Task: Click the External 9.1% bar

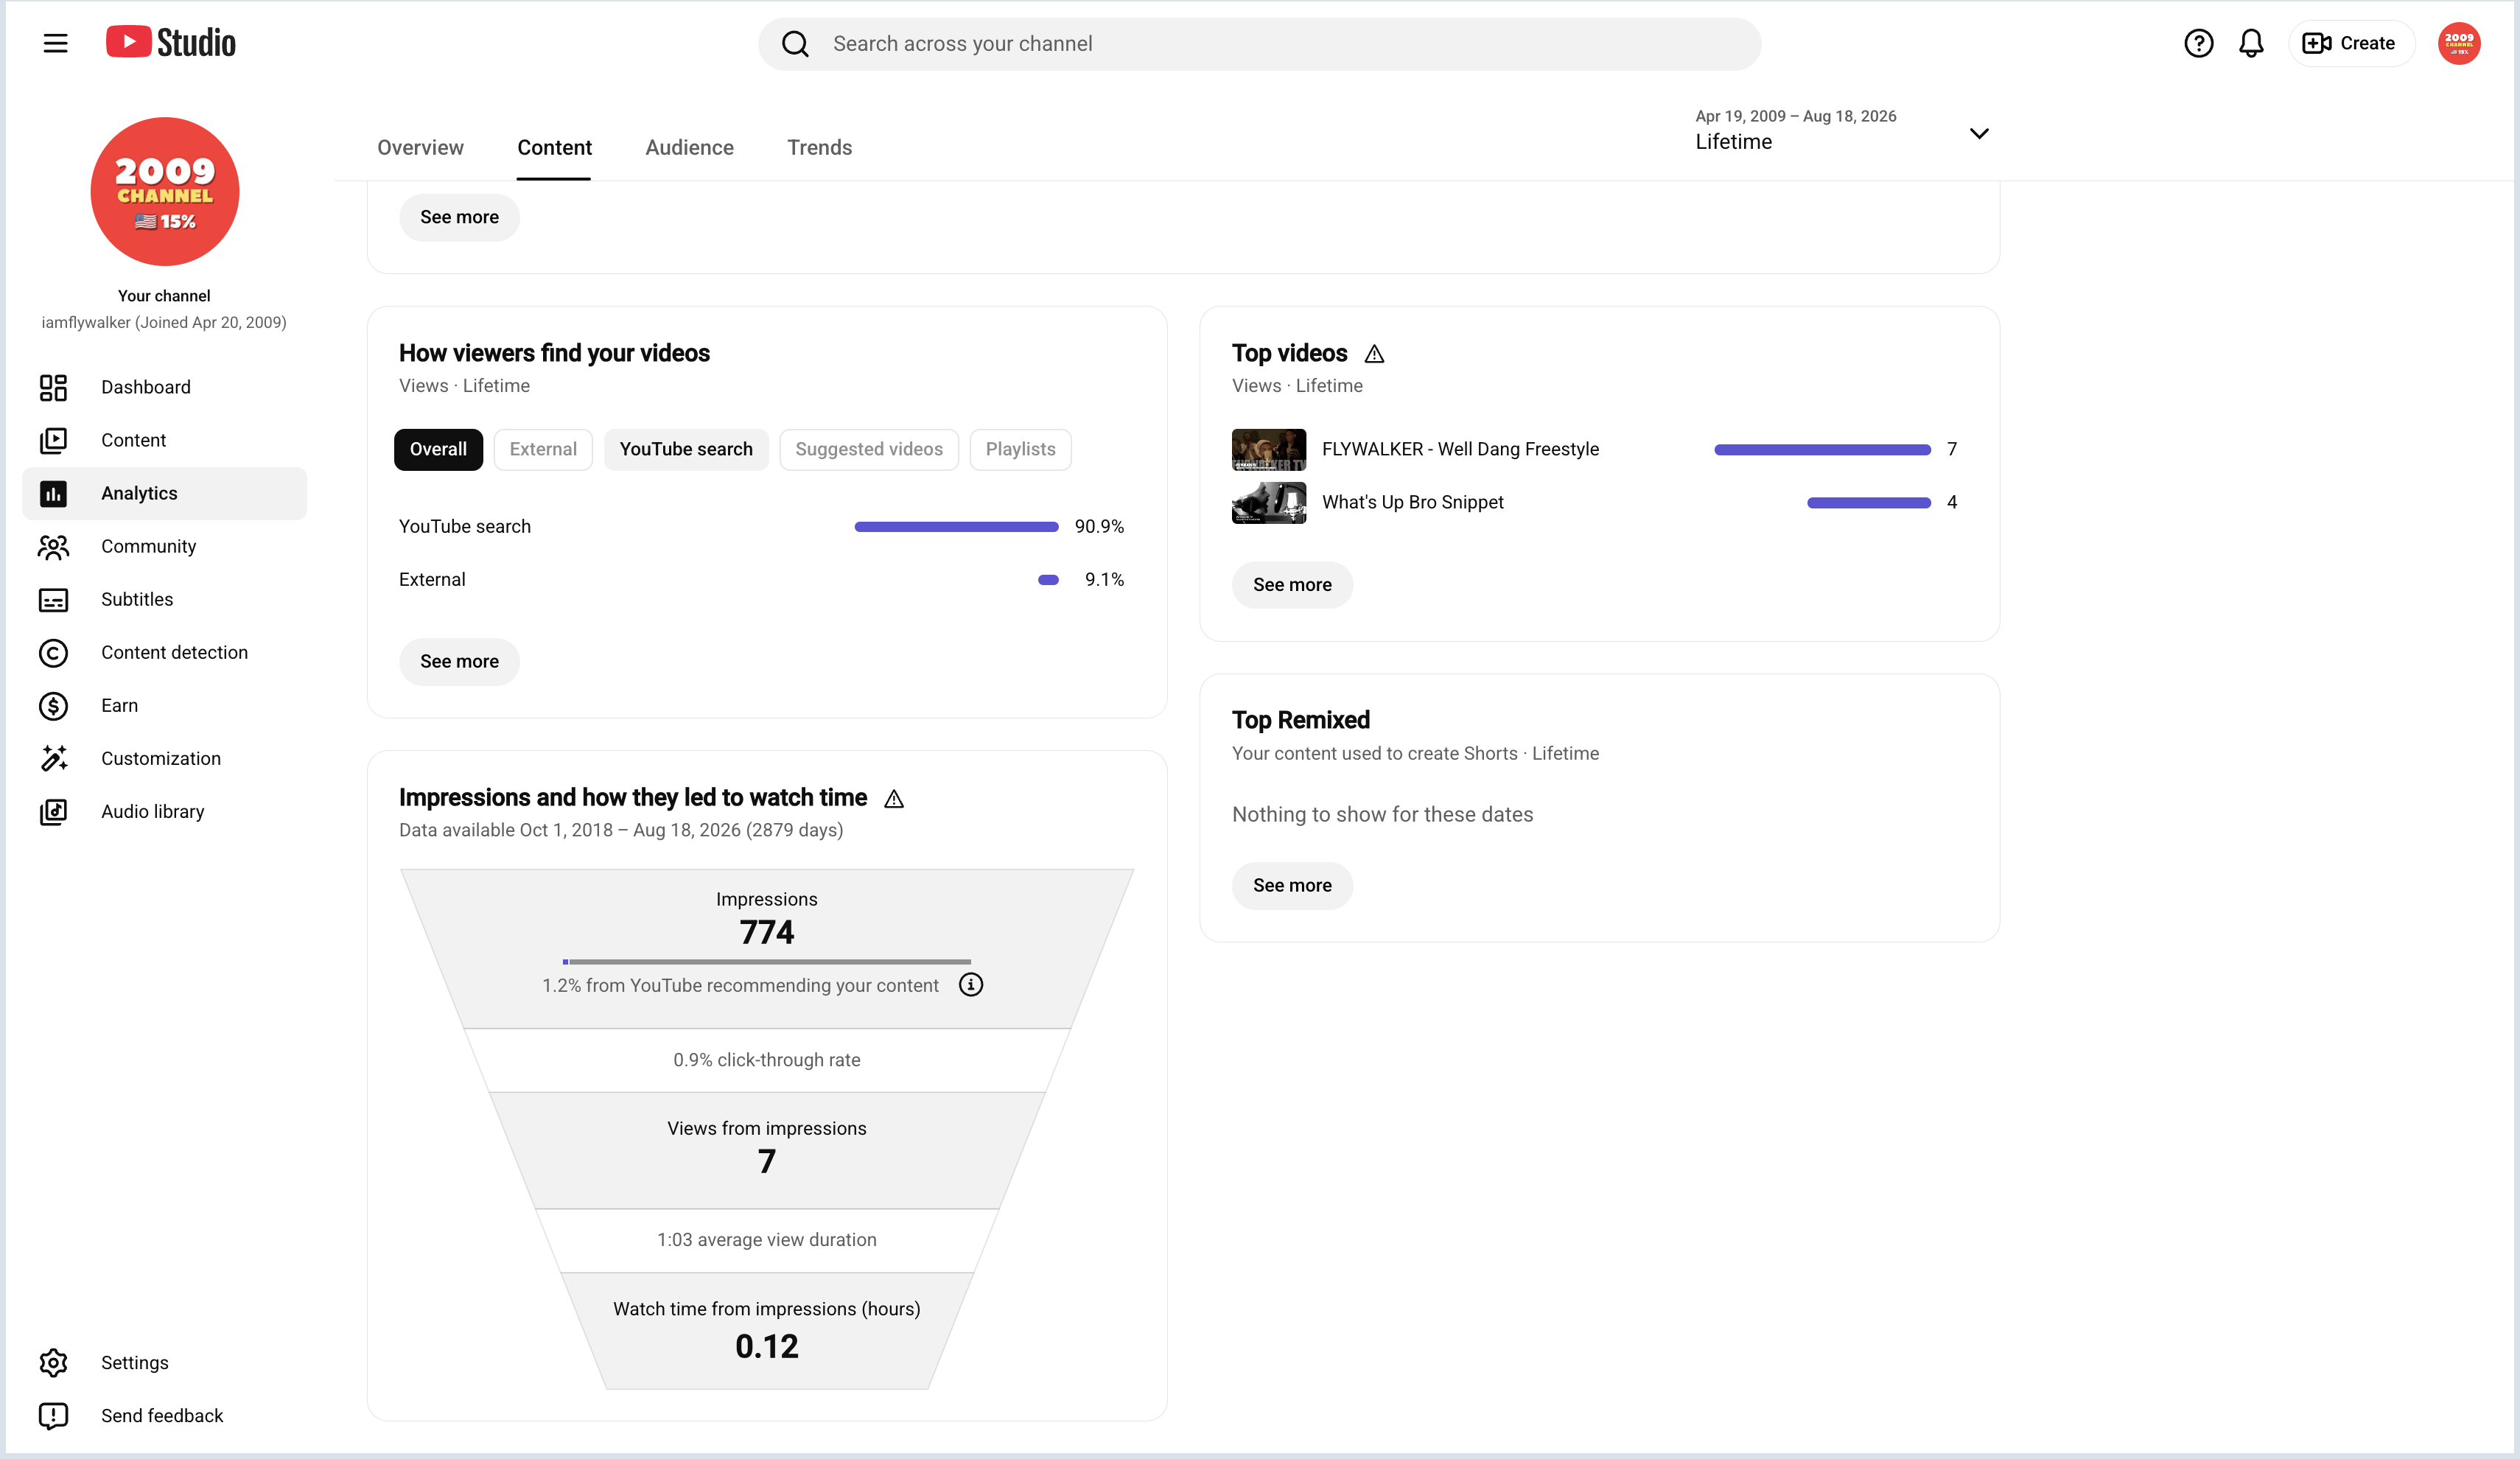Action: (x=1048, y=579)
